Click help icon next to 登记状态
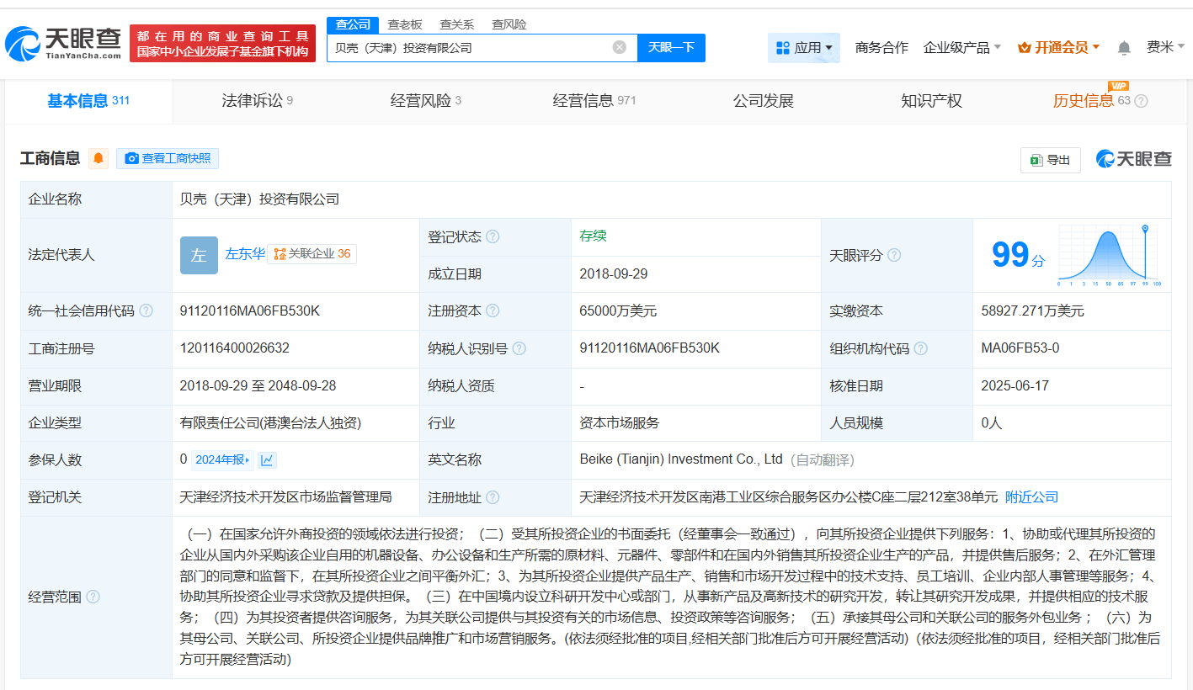This screenshot has width=1193, height=690. [493, 237]
